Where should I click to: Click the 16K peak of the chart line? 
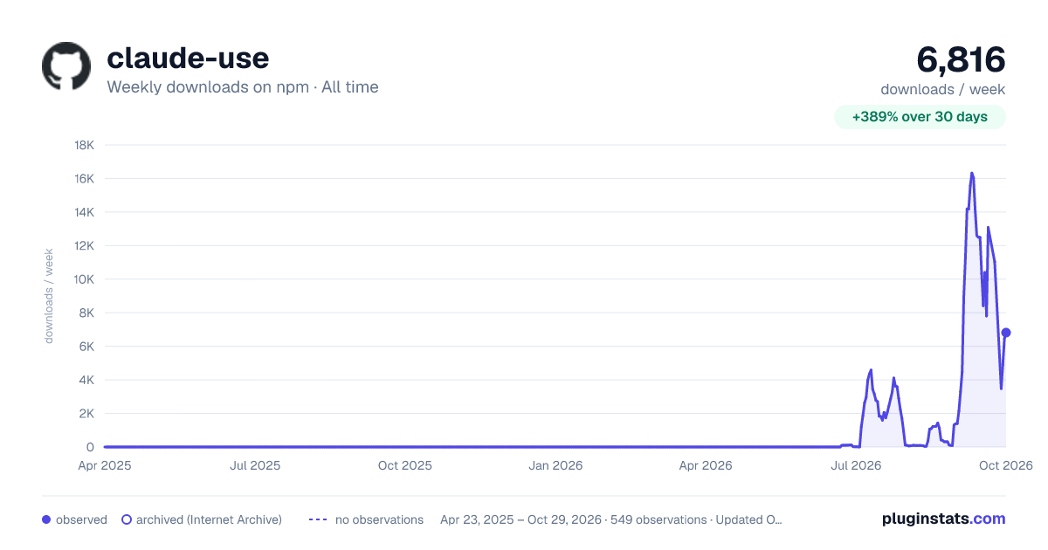(972, 173)
